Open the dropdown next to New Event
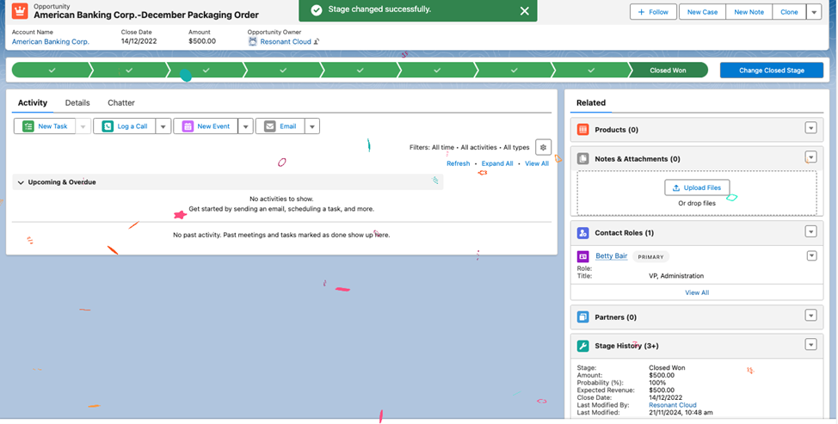Viewport: 838px width, 424px height. pos(245,126)
